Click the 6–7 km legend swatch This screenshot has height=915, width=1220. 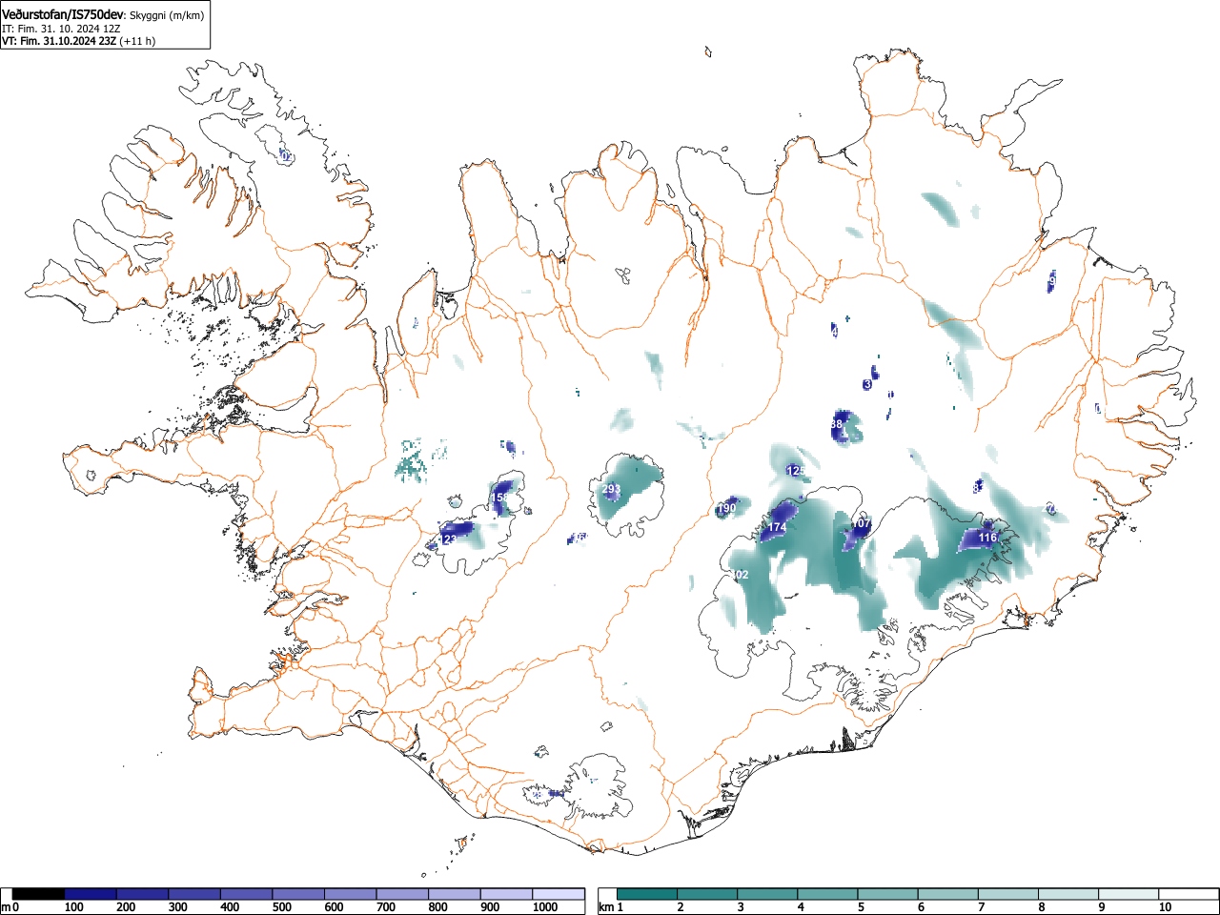[947, 894]
